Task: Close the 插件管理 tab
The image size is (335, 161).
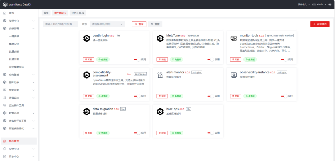Action: pyautogui.click(x=65, y=13)
